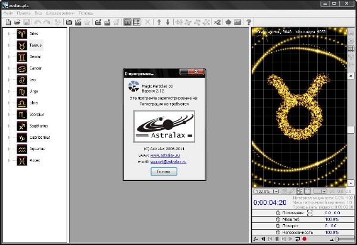Expand the Aries tree item
The height and width of the screenshot is (245, 357).
[9, 34]
